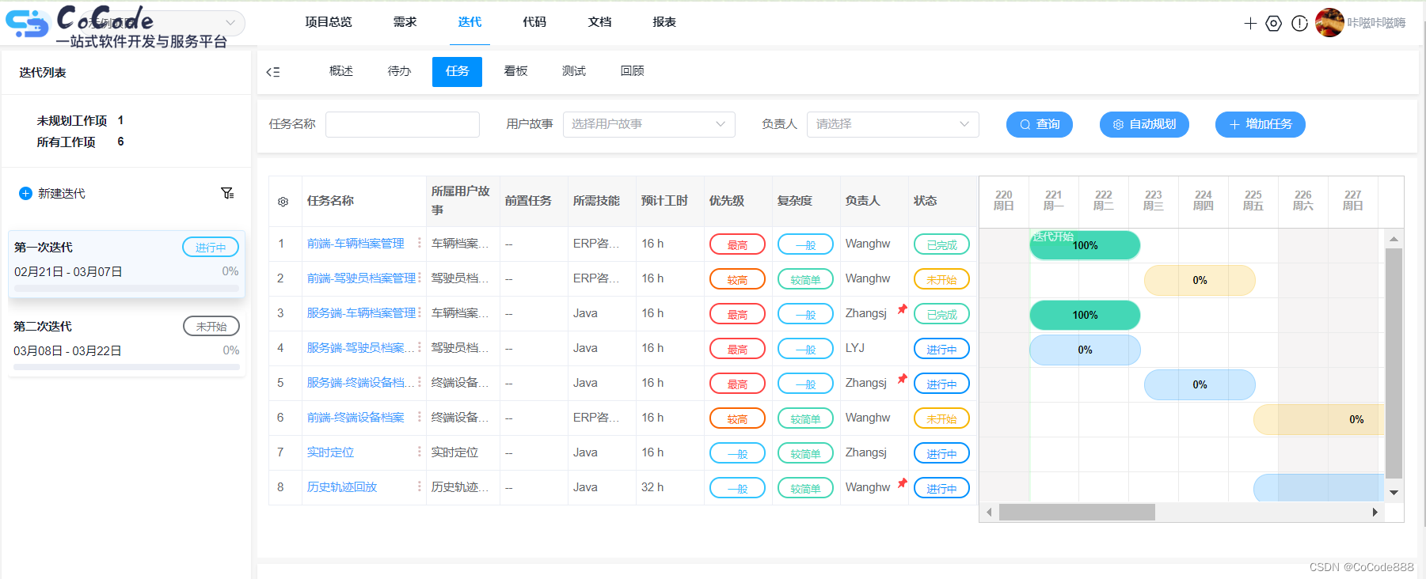Click the 已完成 status tag in row 1
Screen dimensions: 1426x579
[941, 244]
